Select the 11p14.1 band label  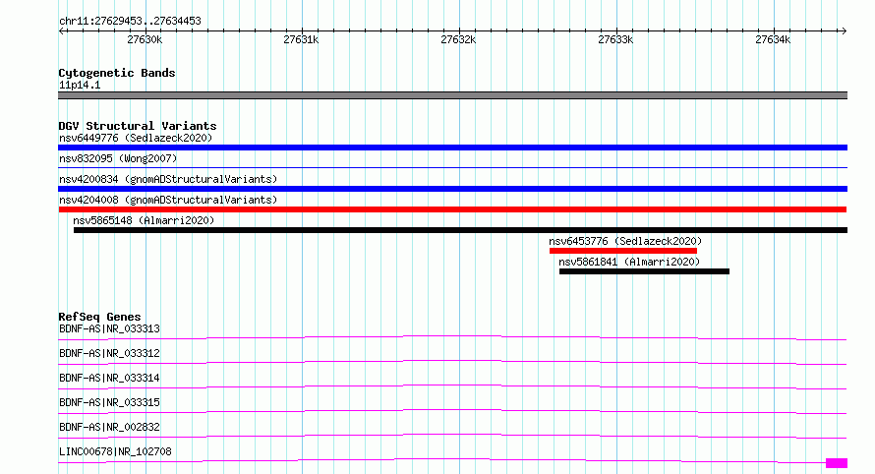(80, 85)
